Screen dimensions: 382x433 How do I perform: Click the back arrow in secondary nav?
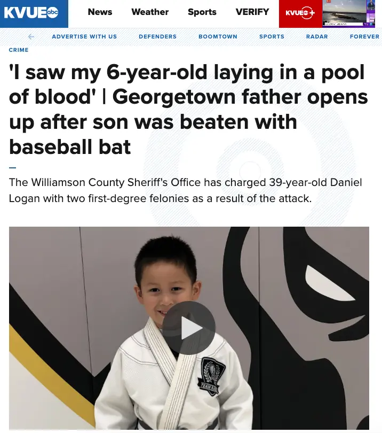click(x=31, y=36)
